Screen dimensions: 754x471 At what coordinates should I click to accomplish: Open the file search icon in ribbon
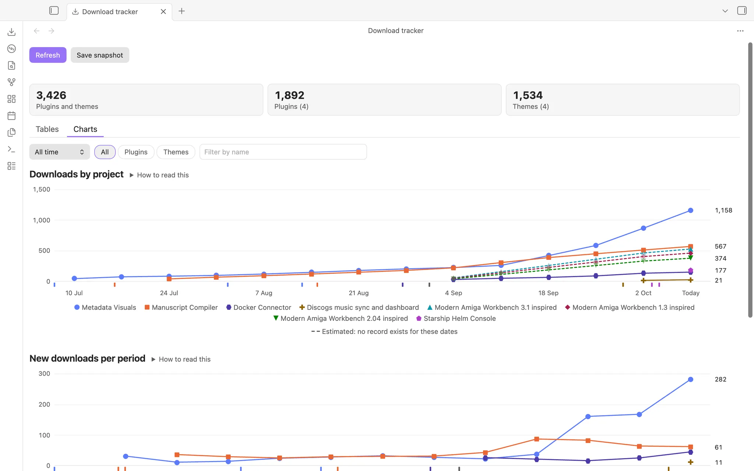[11, 65]
